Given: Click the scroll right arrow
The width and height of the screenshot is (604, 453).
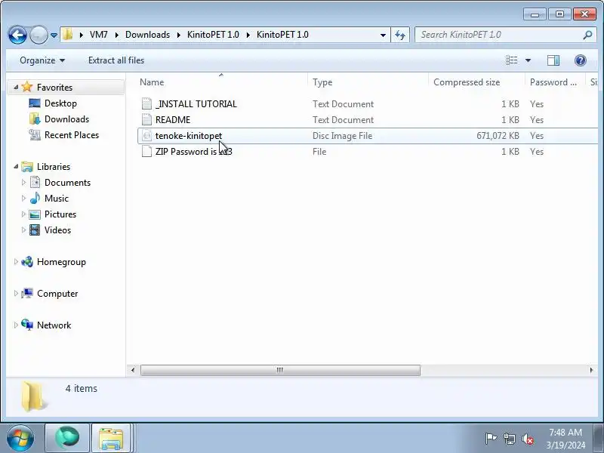Looking at the screenshot, I should (x=591, y=370).
